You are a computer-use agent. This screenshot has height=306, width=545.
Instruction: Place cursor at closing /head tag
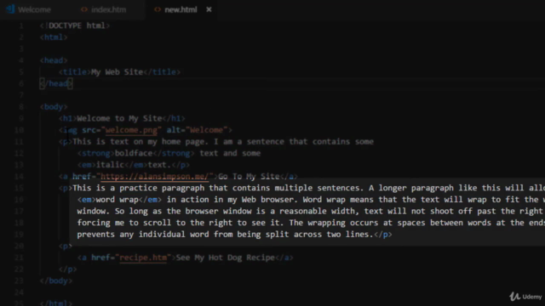[x=56, y=83]
